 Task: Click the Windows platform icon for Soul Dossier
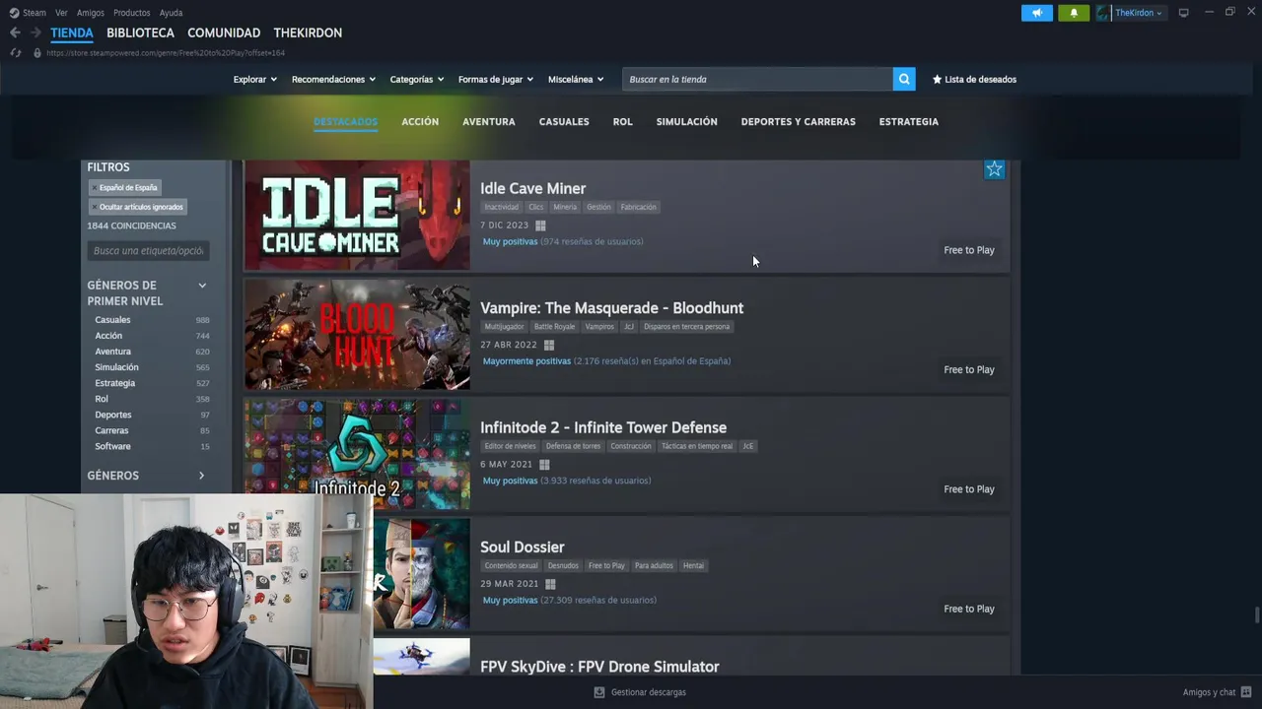coord(550,584)
